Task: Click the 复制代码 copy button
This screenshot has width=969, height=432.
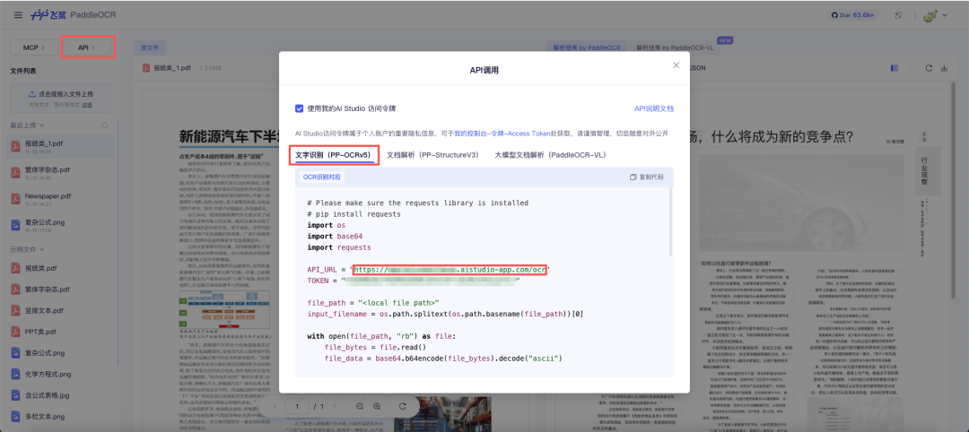Action: tap(646, 177)
